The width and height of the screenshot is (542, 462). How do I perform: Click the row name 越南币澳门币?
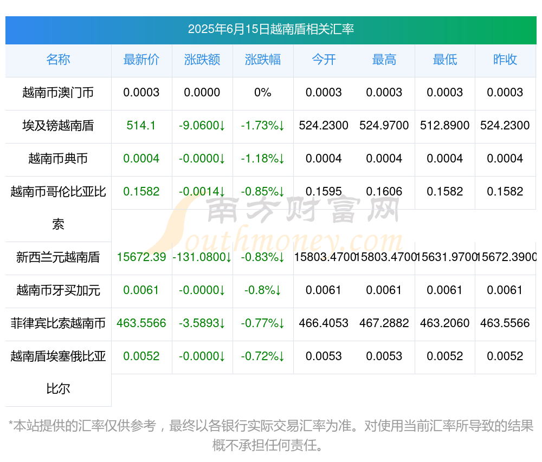[x=58, y=93]
